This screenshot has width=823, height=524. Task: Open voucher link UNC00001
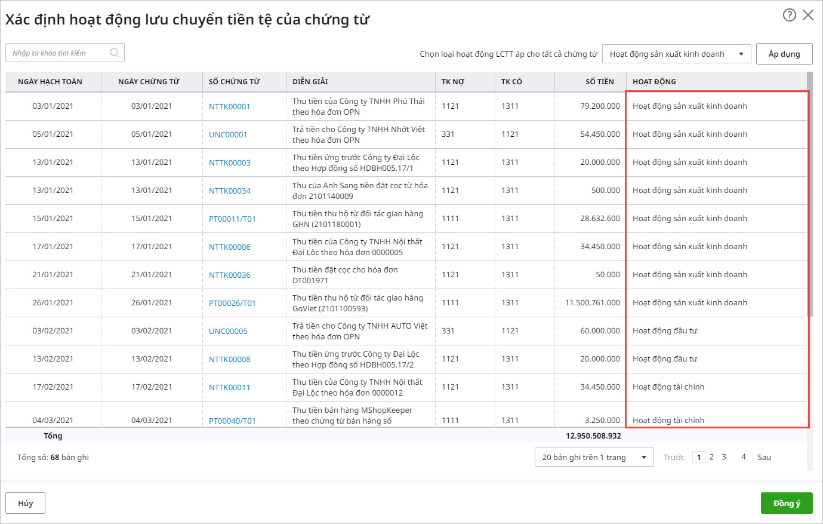[x=227, y=134]
